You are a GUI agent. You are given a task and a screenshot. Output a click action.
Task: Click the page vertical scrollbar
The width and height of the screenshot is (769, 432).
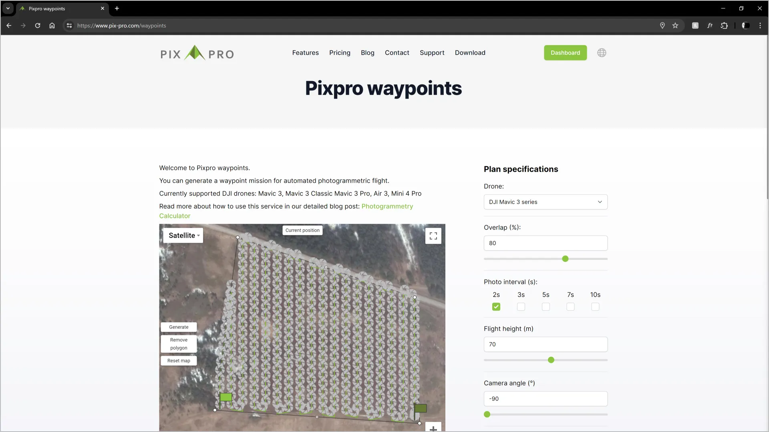pos(767,117)
